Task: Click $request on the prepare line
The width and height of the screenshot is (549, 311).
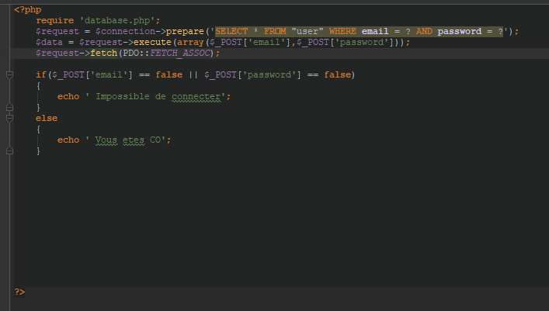Action: pos(57,32)
